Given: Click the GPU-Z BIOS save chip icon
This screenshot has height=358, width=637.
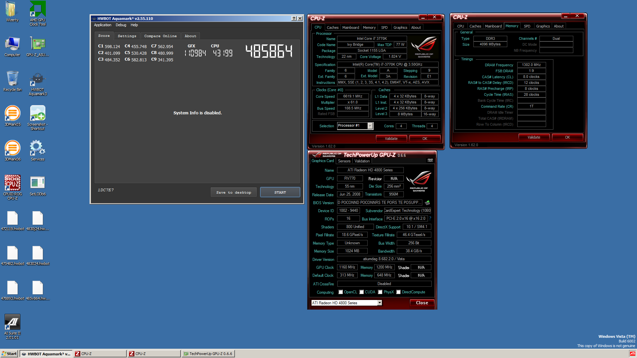Looking at the screenshot, I should point(427,203).
